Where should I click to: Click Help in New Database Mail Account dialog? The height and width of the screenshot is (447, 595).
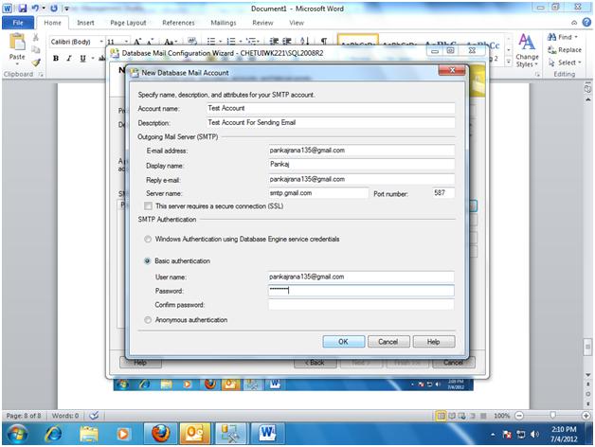[x=433, y=342]
